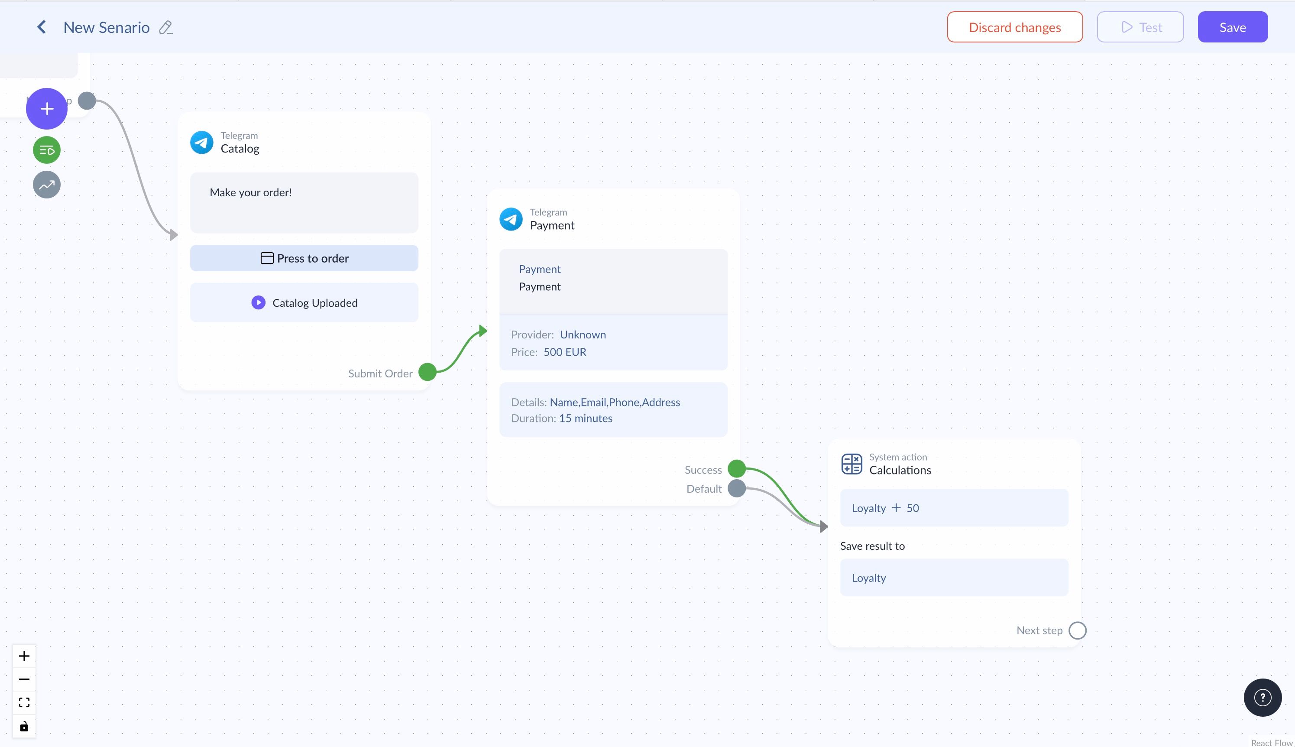Toggle the canvas interactivity lock
The image size is (1295, 747).
[24, 726]
